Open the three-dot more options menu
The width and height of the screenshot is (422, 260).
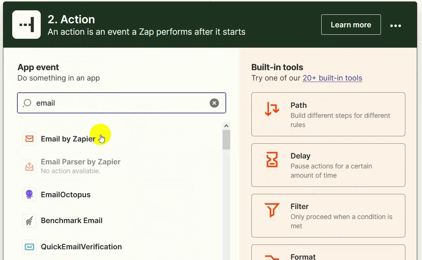[x=395, y=25]
